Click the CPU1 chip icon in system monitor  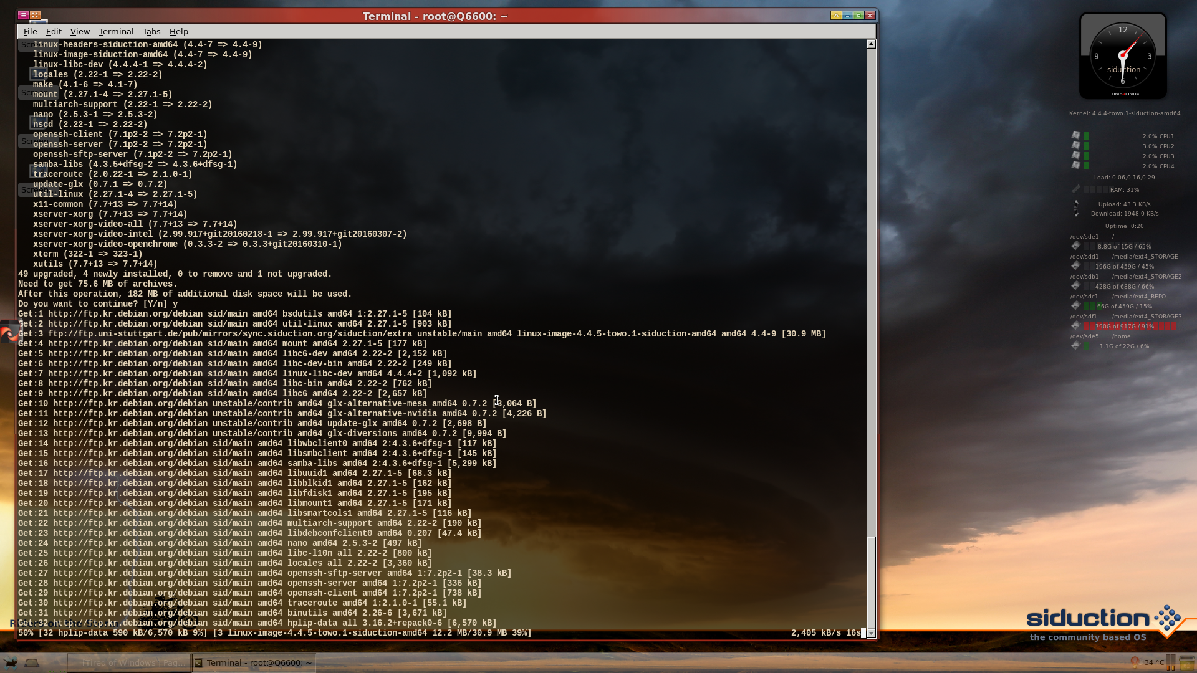pos(1075,135)
